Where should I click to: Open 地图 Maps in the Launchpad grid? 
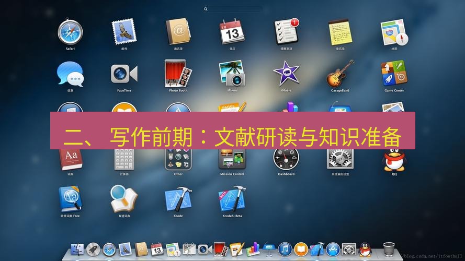[x=394, y=32]
